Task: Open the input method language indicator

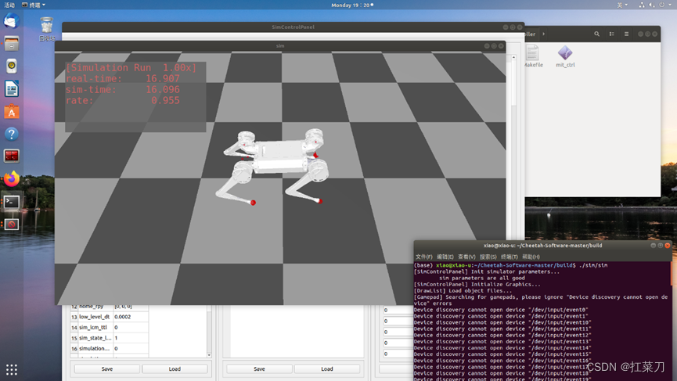Action: tap(621, 5)
